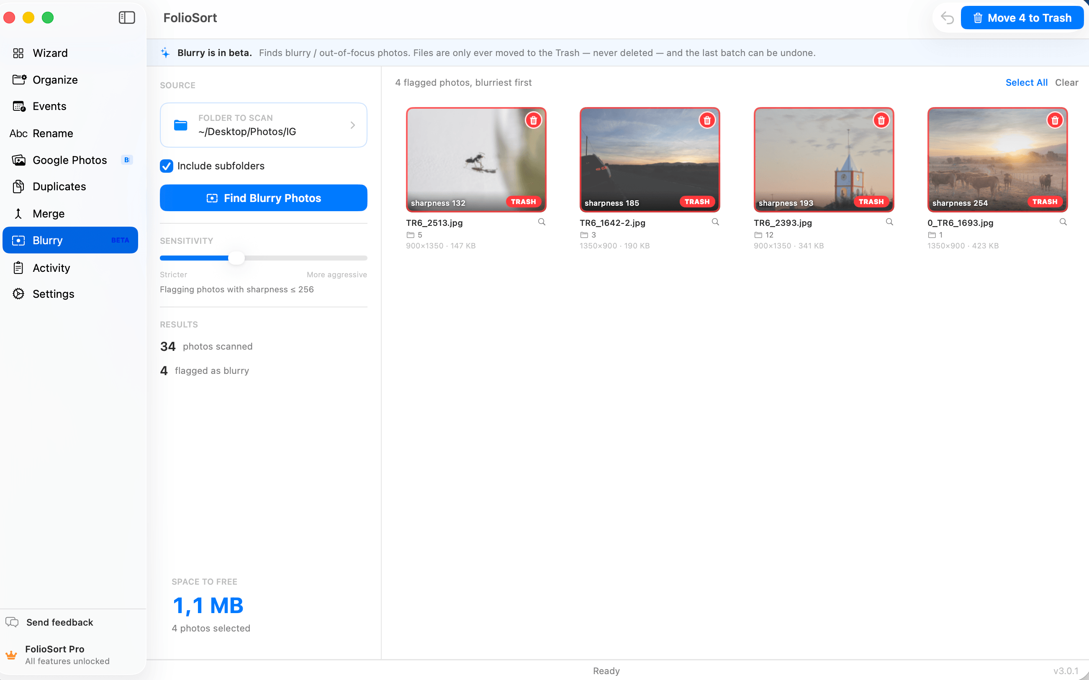Click the undo last batch arrow icon
This screenshot has height=680, width=1089.
click(x=947, y=18)
